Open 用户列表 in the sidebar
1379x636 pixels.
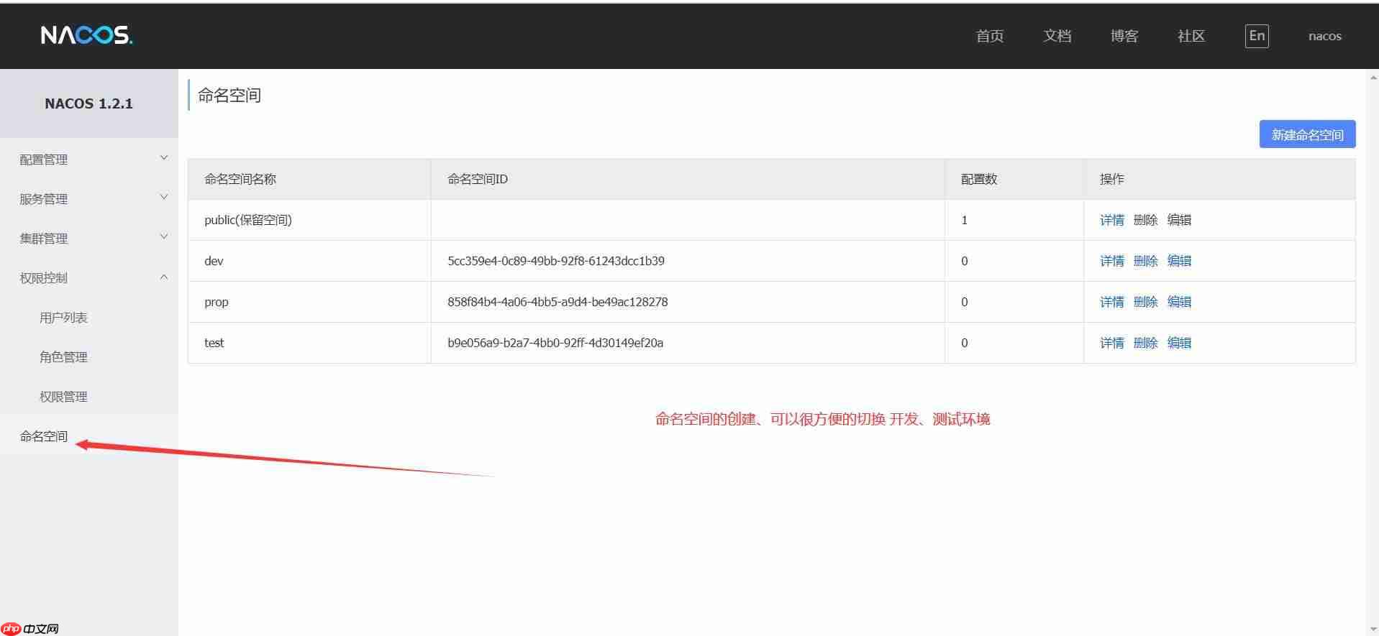63,318
